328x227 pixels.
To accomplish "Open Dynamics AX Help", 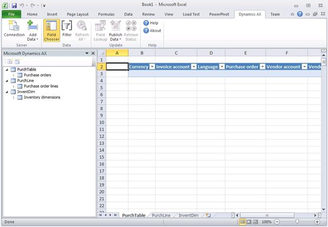I will [x=151, y=23].
